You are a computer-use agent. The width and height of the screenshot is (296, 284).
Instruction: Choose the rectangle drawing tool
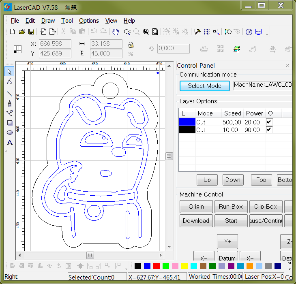pyautogui.click(x=10, y=123)
